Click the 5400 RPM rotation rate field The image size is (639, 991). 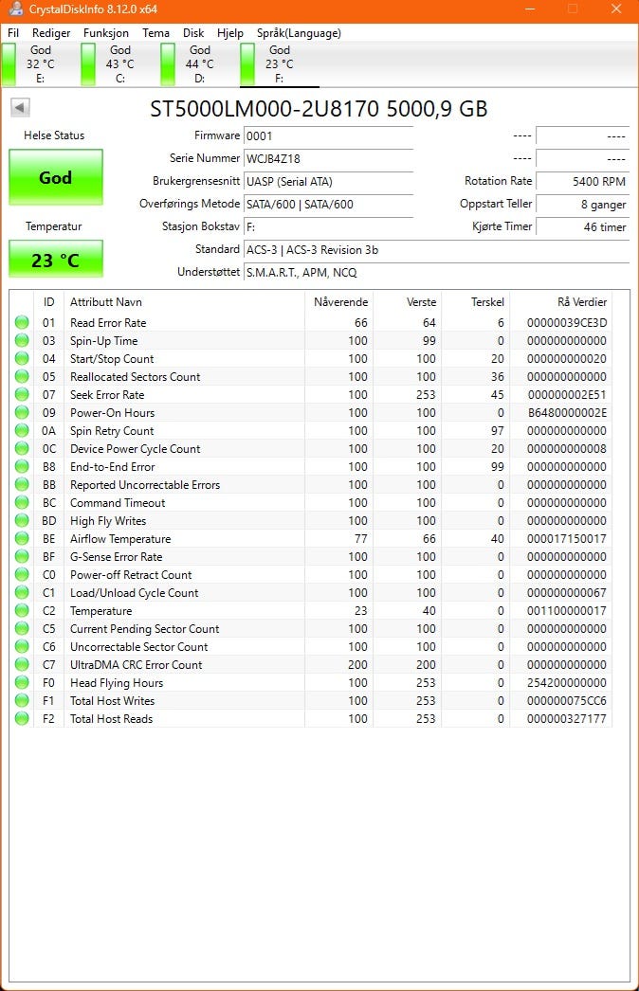583,181
